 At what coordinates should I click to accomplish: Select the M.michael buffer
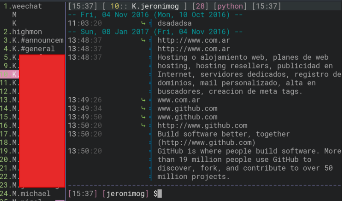(32, 193)
